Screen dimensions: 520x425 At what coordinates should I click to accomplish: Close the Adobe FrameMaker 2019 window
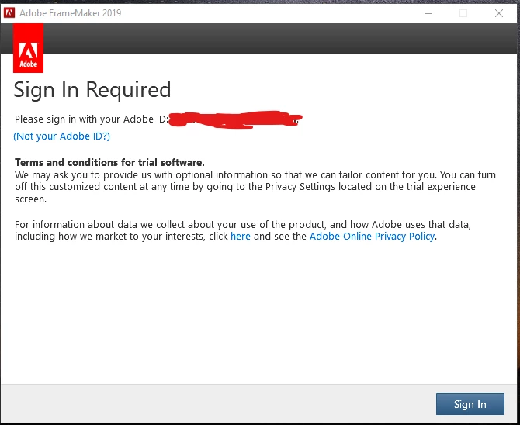[499, 13]
